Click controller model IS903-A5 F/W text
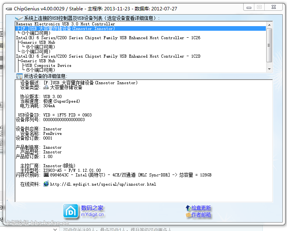287x231 pixels. coord(72,170)
